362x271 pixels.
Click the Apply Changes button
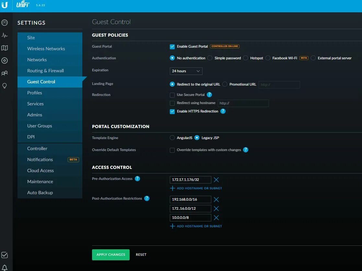pos(111,254)
